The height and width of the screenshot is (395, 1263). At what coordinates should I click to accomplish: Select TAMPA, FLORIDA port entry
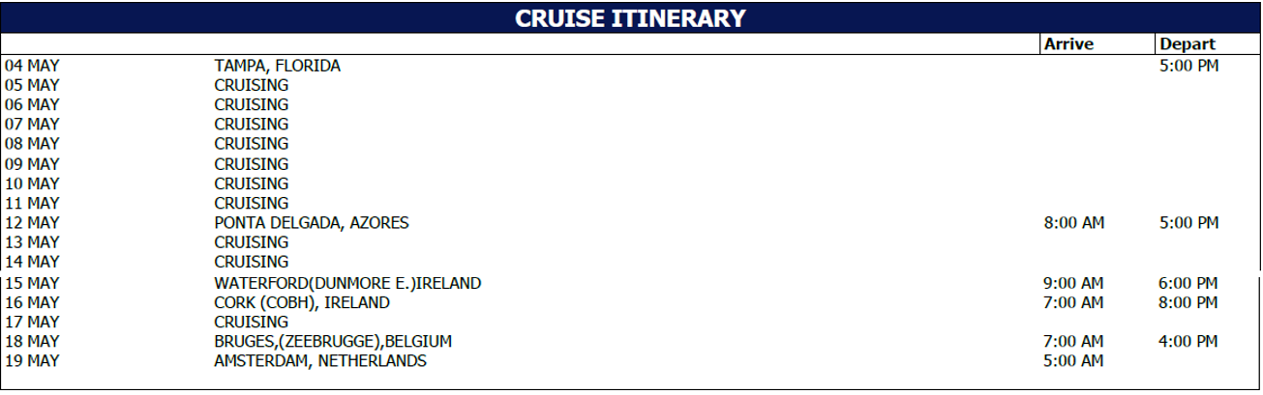pyautogui.click(x=277, y=66)
